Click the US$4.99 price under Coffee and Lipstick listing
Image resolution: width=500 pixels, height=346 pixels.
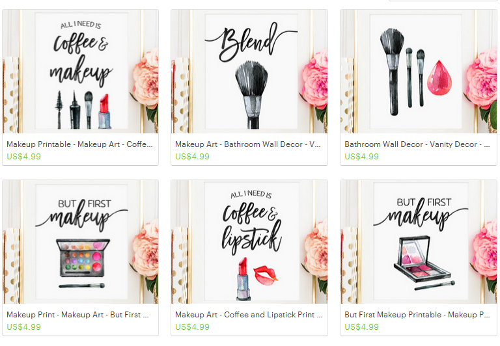tap(192, 327)
